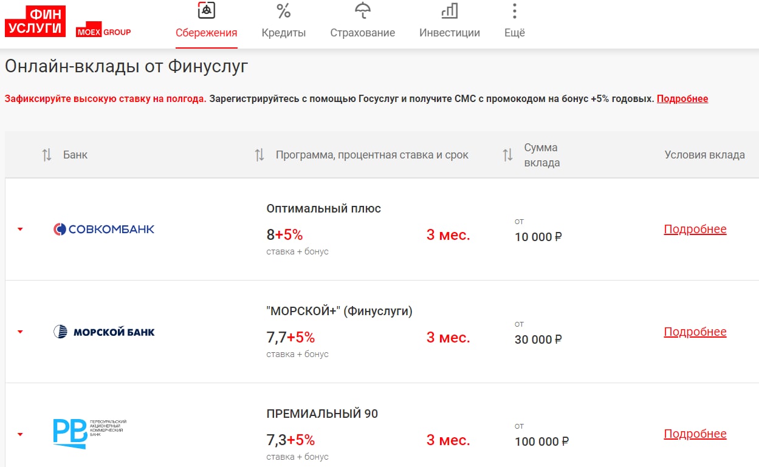Click the Онлайн-вклады от Финуслуг heading
The width and height of the screenshot is (759, 467).
(x=126, y=67)
